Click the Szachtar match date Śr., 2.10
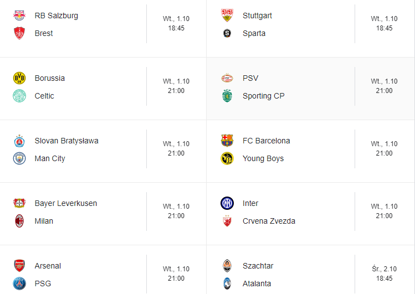The height and width of the screenshot is (294, 415). pos(384,269)
